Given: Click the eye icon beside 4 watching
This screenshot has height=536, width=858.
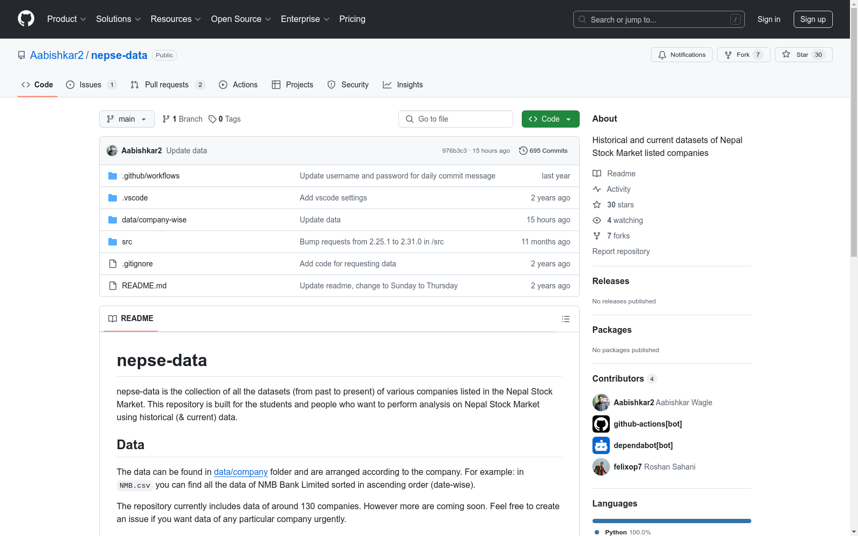Looking at the screenshot, I should (597, 220).
